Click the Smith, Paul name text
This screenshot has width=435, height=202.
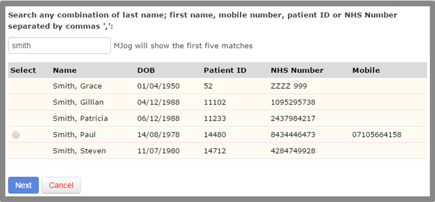(74, 135)
